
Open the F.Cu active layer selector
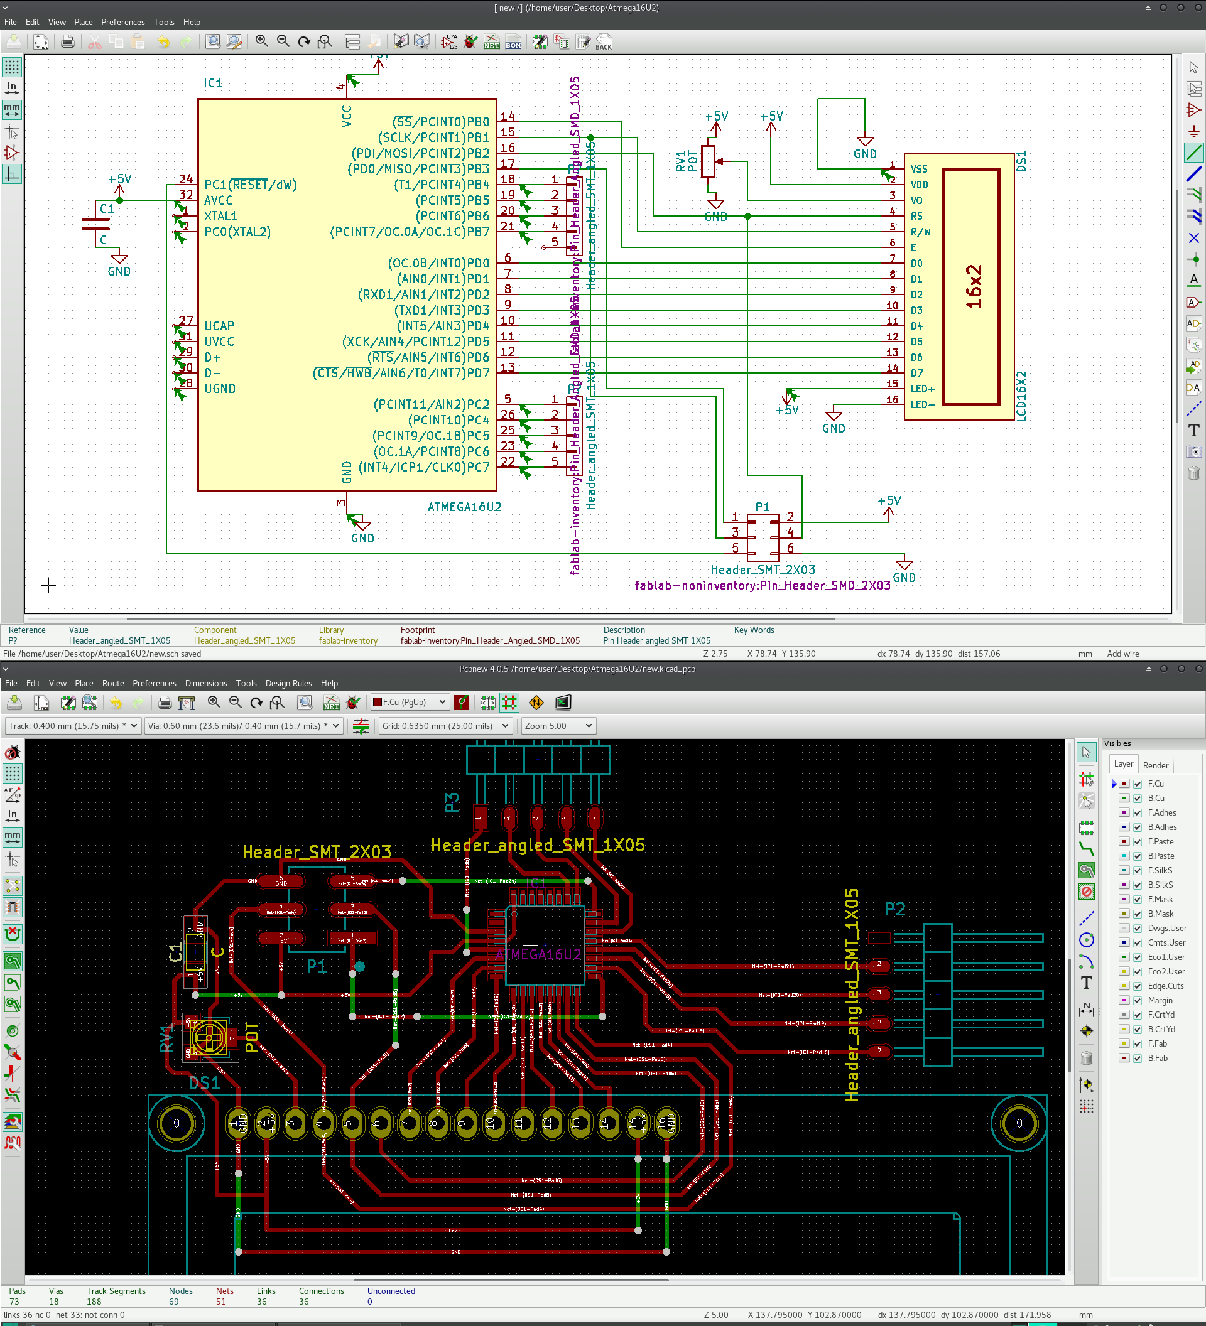click(x=410, y=702)
